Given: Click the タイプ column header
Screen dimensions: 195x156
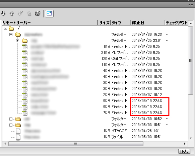Looking at the screenshot, I should (121, 23).
